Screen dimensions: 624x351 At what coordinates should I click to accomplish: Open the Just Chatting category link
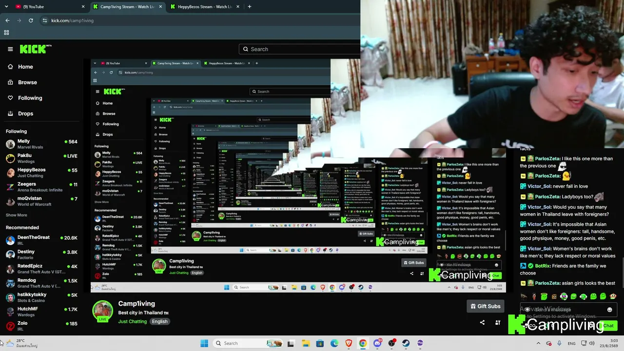point(132,322)
